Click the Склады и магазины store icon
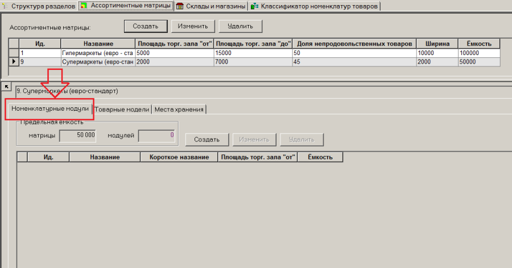This screenshot has height=268, width=512. (180, 6)
